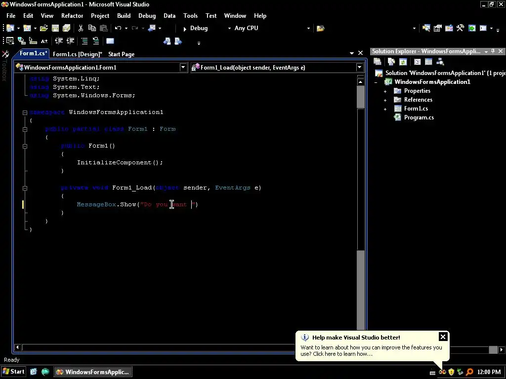Expand the Form1.cs node in Solution Explorer
Viewport: 506px width, 379px height.
385,109
